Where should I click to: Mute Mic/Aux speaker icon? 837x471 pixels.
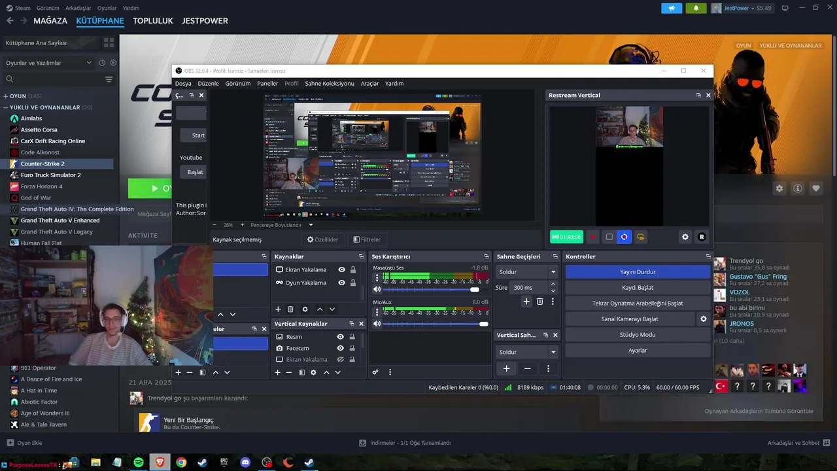(x=377, y=324)
